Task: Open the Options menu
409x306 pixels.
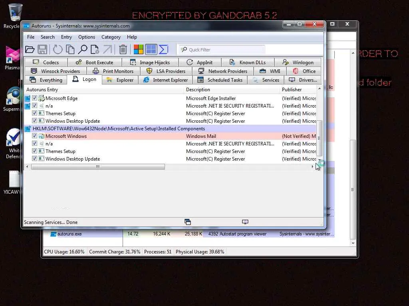Action: tap(87, 37)
